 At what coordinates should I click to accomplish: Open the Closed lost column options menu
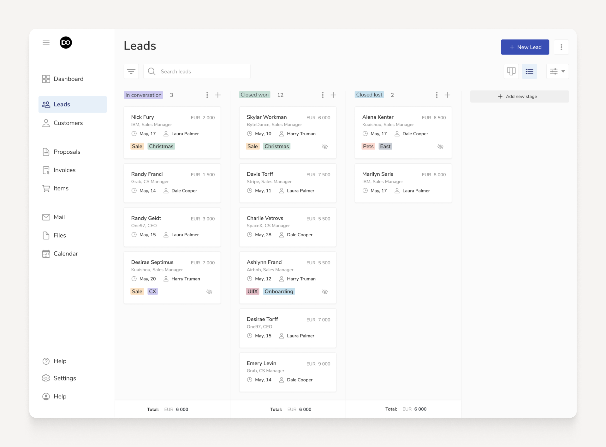click(x=437, y=95)
